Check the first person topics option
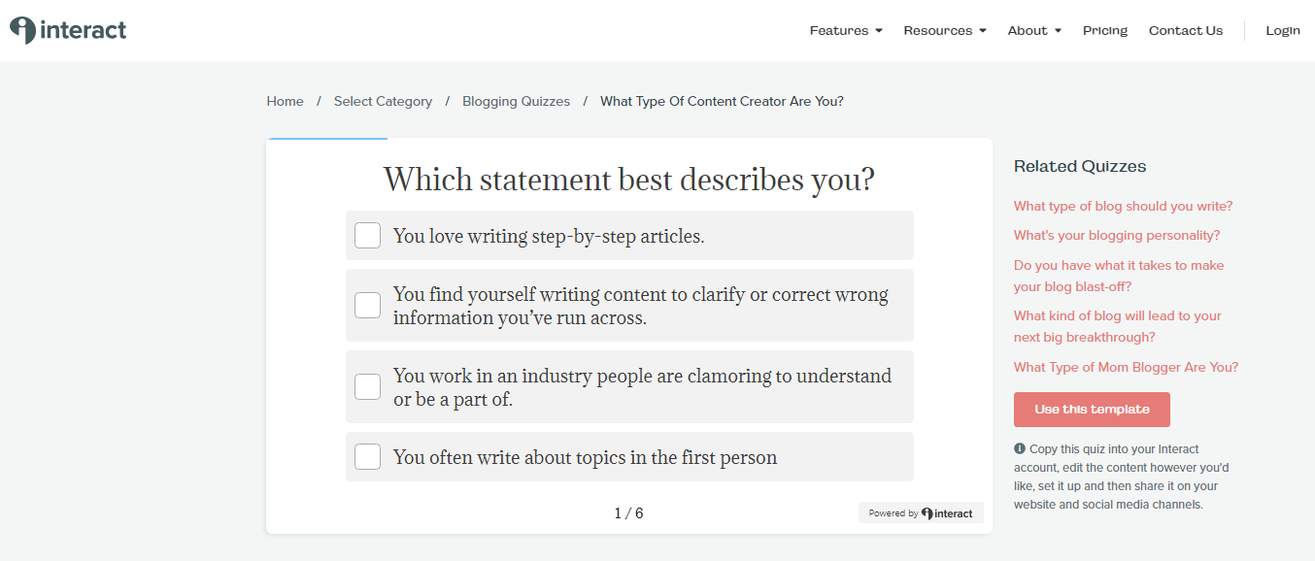This screenshot has height=561, width=1315. click(367, 456)
